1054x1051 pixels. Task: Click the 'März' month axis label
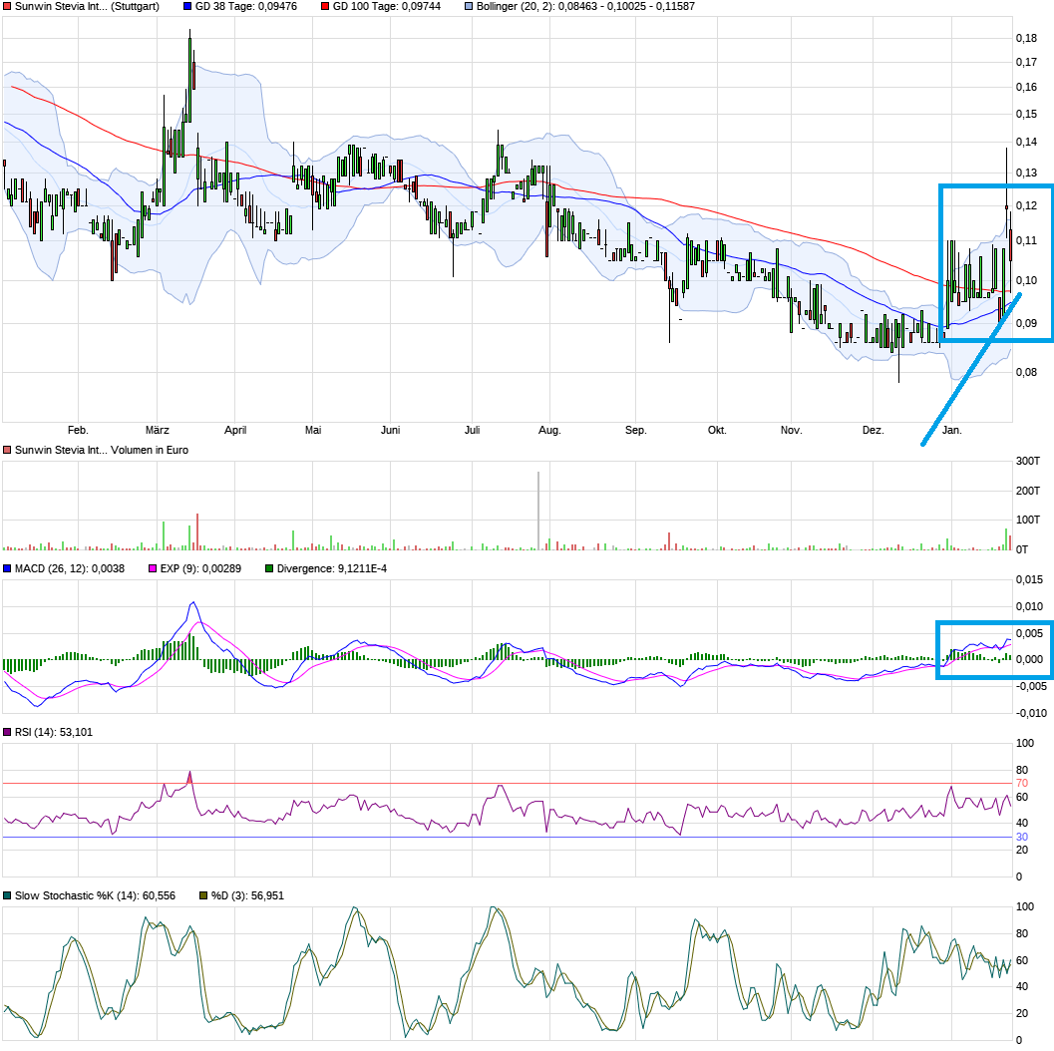tap(158, 430)
